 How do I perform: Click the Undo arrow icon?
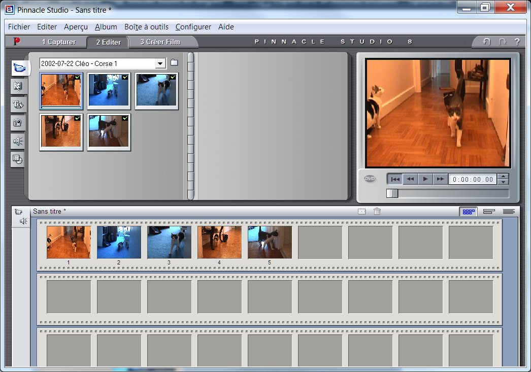(486, 42)
